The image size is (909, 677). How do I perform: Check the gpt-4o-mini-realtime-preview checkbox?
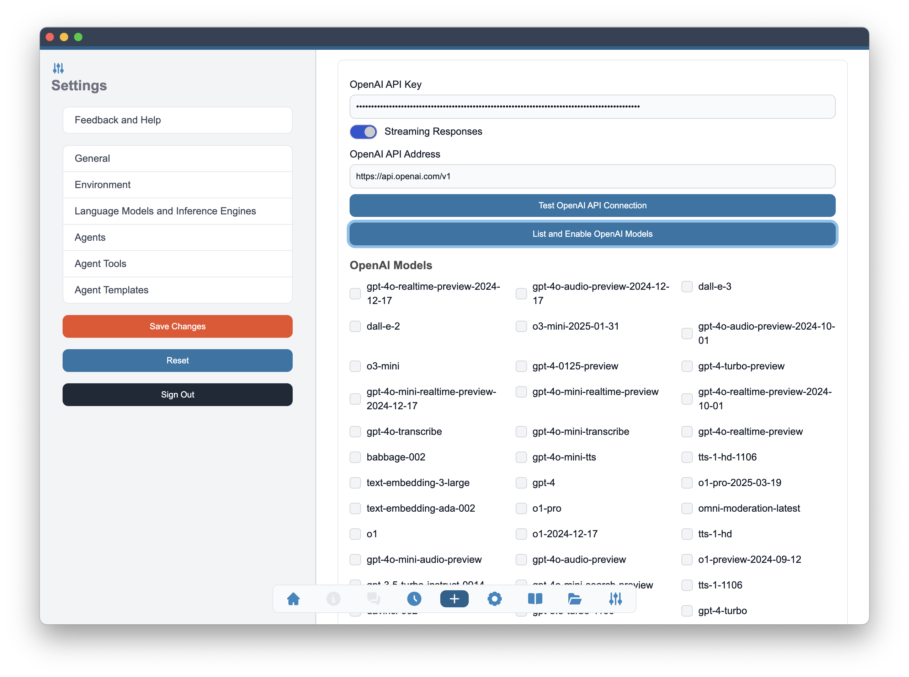coord(521,392)
